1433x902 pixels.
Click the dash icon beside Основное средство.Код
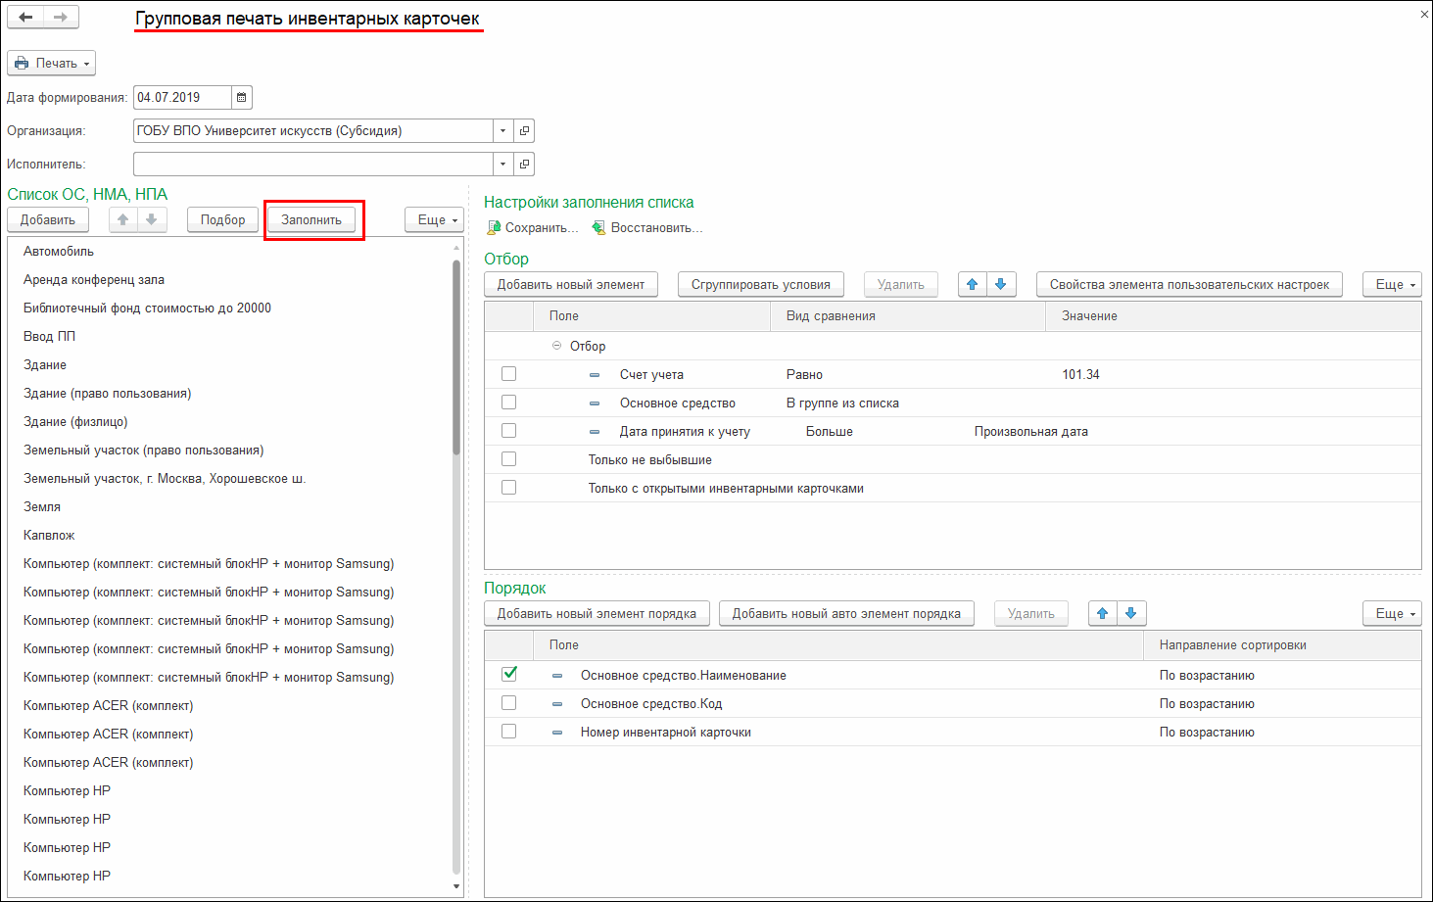tap(557, 704)
